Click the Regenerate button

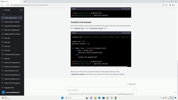tap(131, 84)
